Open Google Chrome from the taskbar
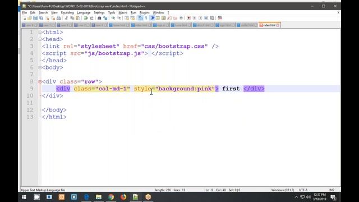The height and width of the screenshot is (202, 359). [x=111, y=197]
